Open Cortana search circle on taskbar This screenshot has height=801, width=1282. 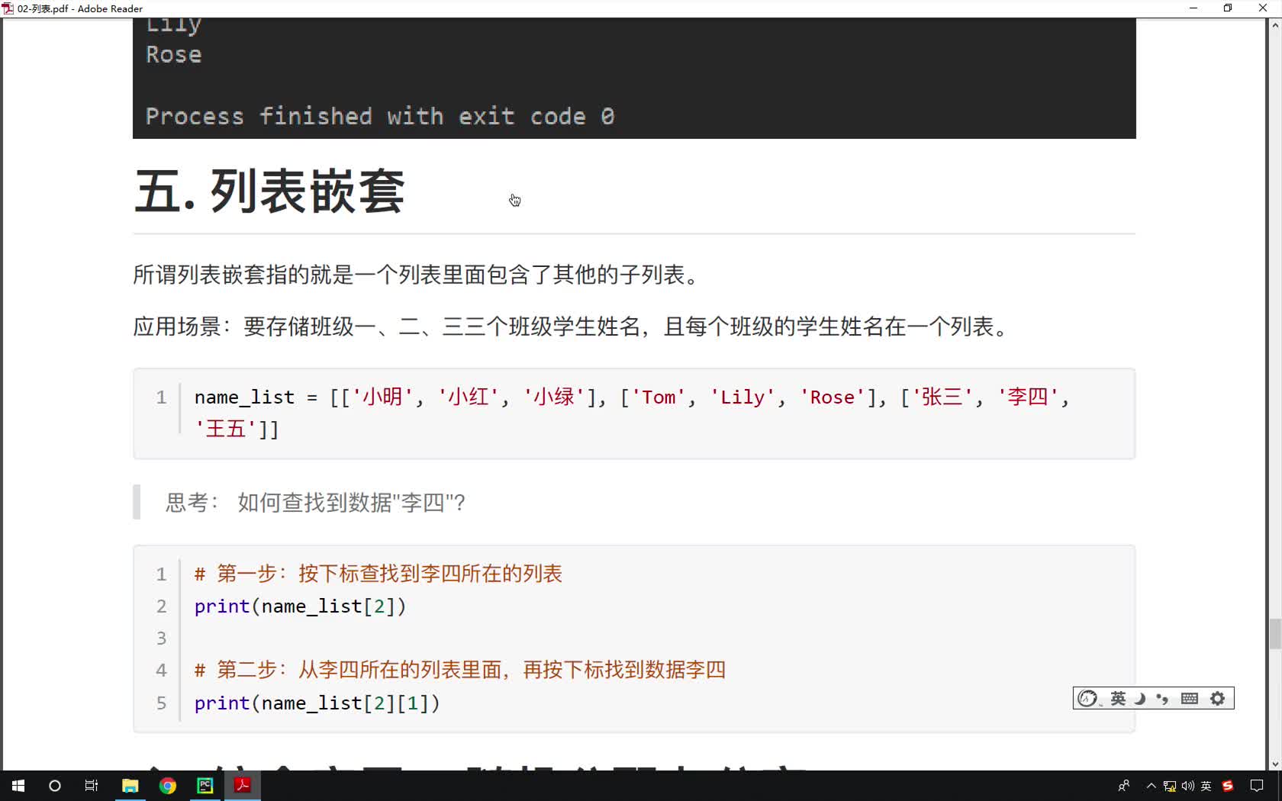coord(55,786)
